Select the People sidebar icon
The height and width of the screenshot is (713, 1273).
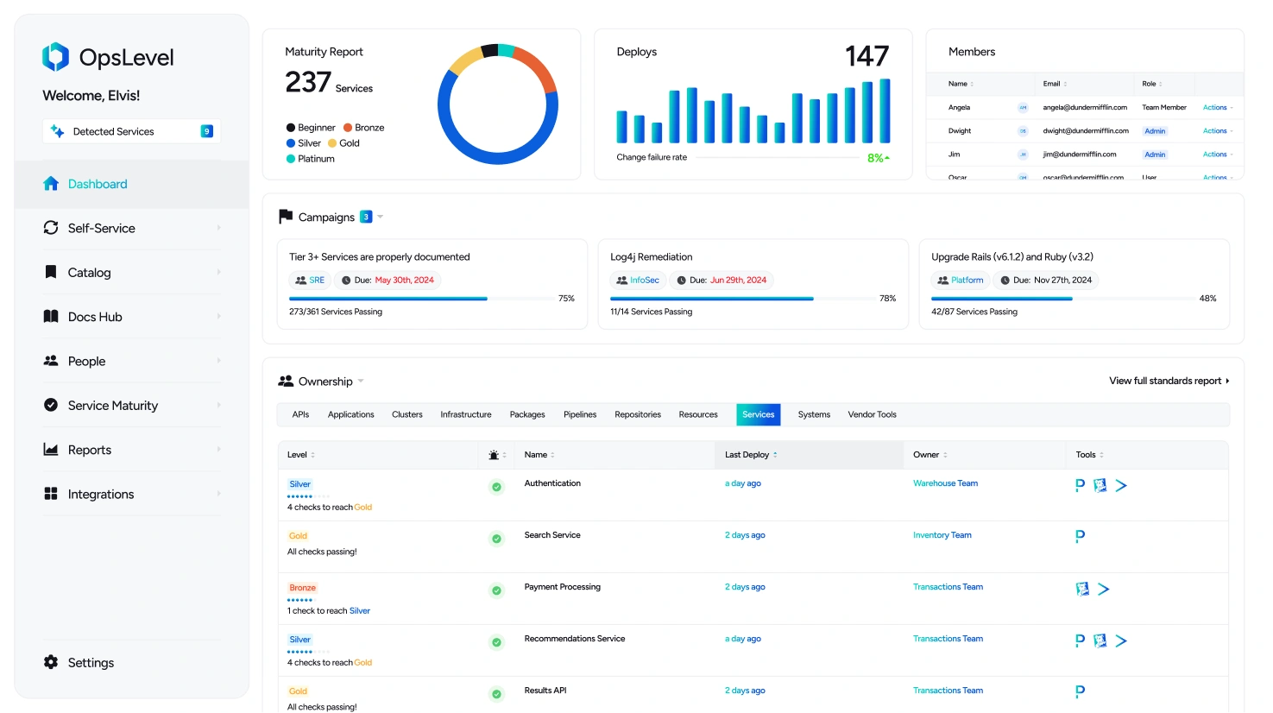[x=52, y=361]
